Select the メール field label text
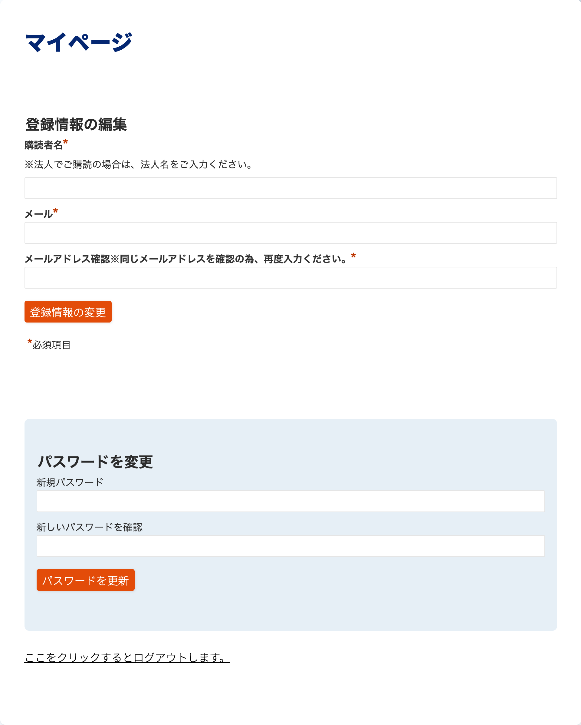581x725 pixels. coord(39,214)
